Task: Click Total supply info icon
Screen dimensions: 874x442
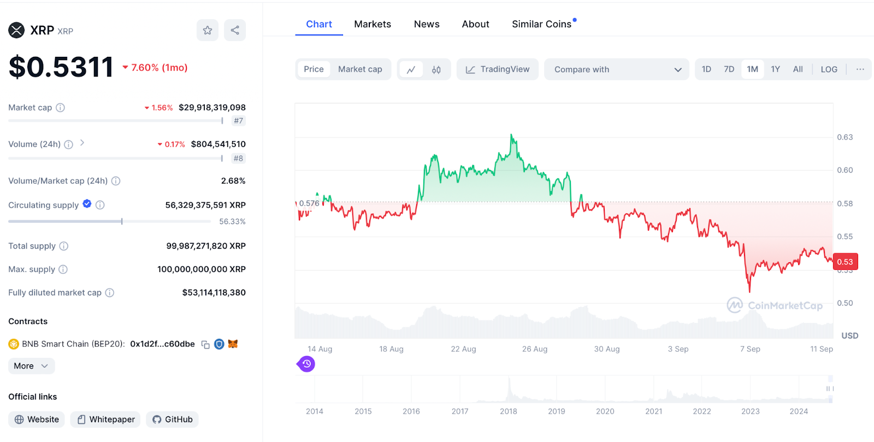Action: coord(64,246)
